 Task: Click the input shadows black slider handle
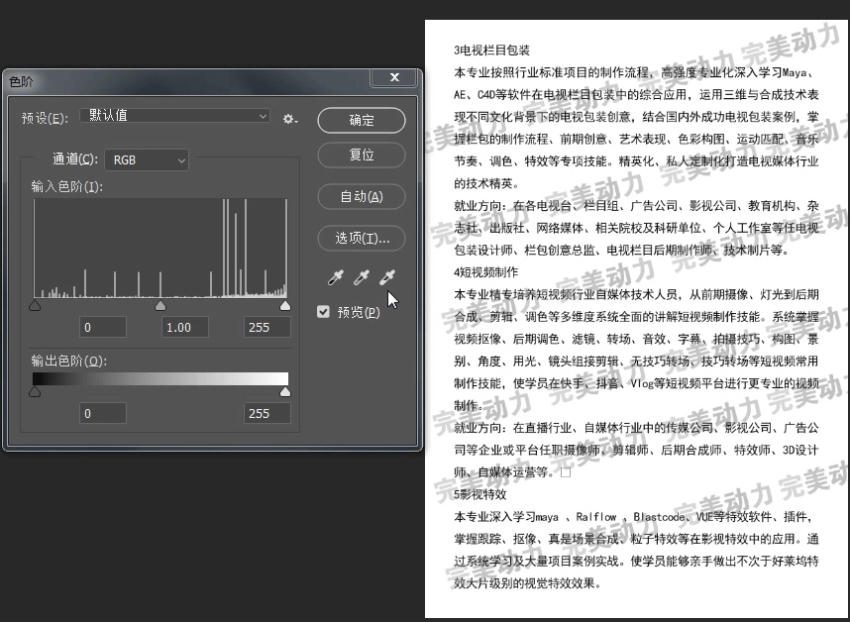point(35,306)
